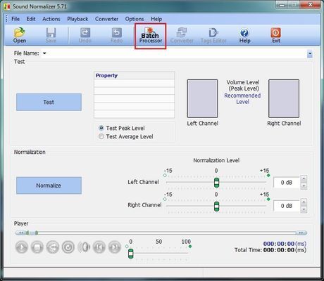Open the Playback menu
This screenshot has height=281, width=324.
pyautogui.click(x=77, y=19)
